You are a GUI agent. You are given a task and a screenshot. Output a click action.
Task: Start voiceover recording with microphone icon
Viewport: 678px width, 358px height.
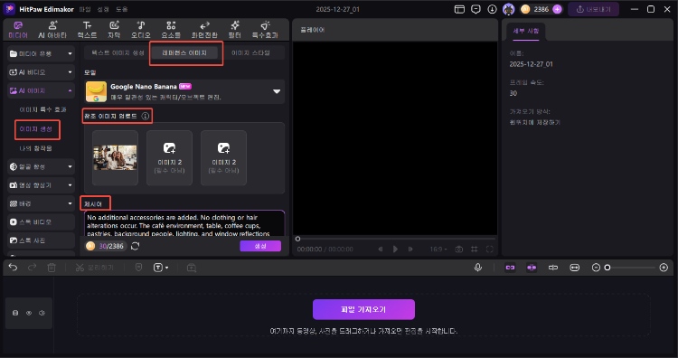coord(478,268)
